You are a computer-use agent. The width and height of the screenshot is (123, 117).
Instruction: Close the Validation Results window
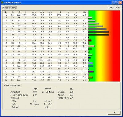pos(120,2)
